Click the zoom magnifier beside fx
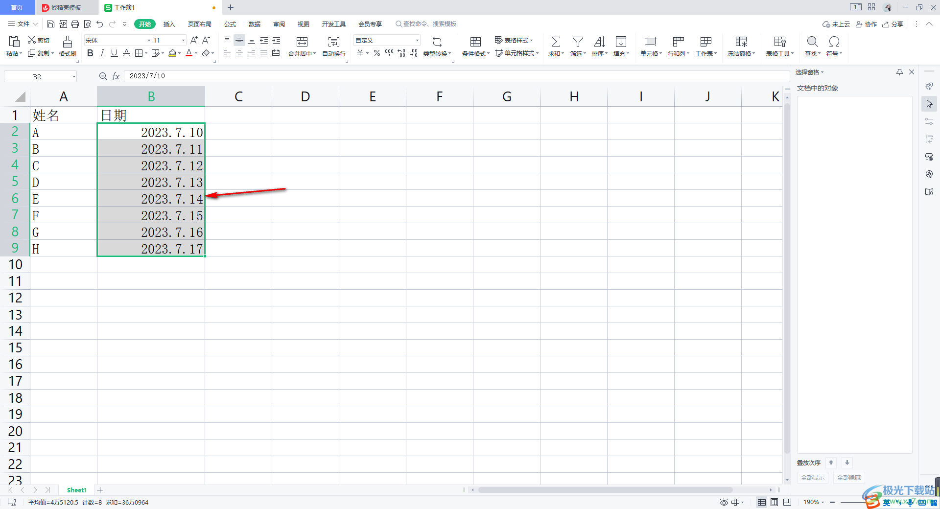Screen dimensions: 940x509 point(103,76)
